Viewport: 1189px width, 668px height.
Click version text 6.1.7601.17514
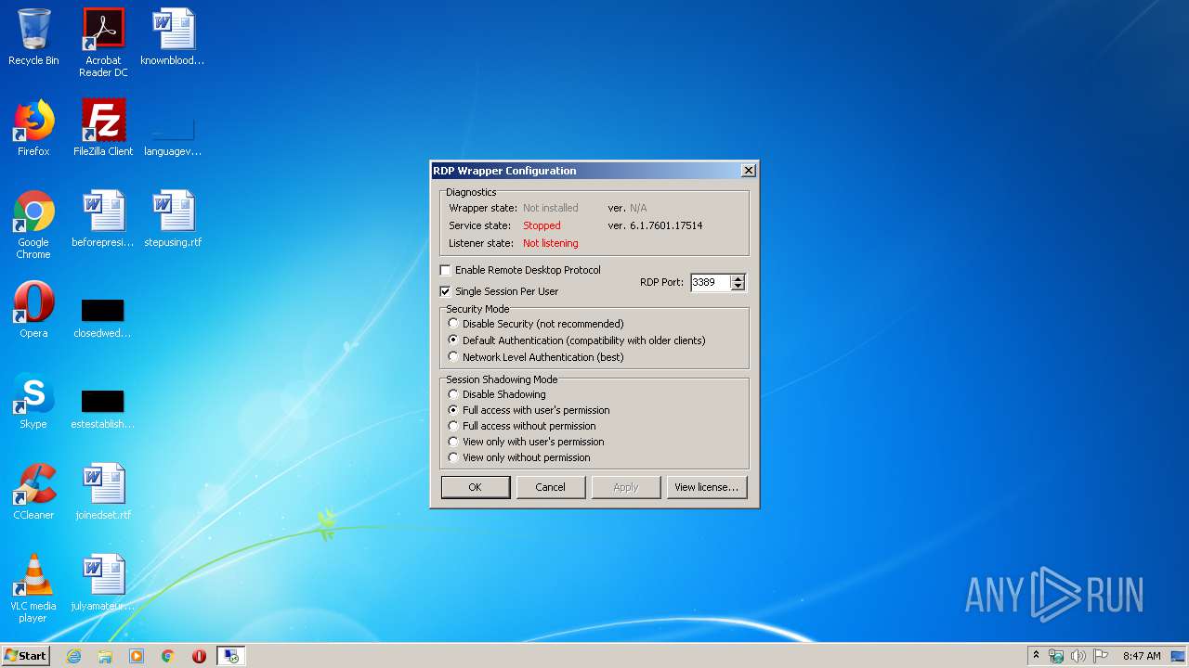[666, 225]
